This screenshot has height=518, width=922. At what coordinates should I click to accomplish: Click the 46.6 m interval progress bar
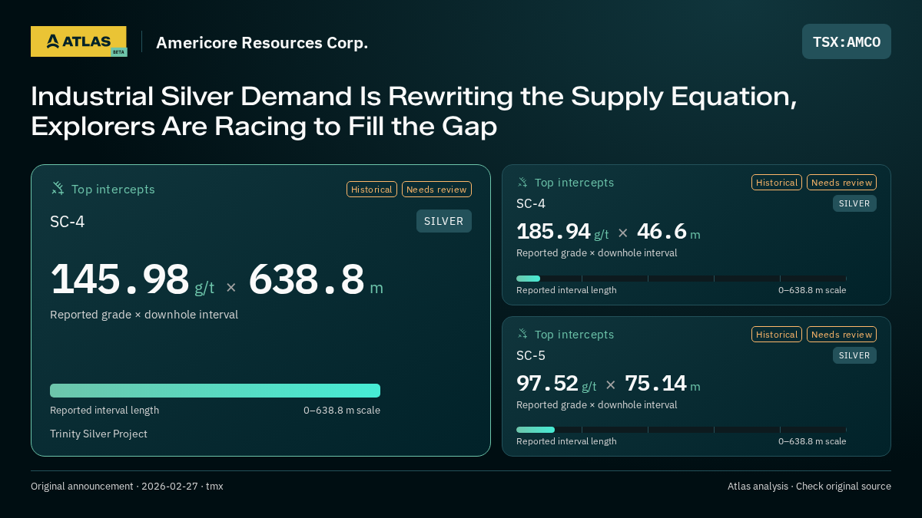[x=682, y=279]
